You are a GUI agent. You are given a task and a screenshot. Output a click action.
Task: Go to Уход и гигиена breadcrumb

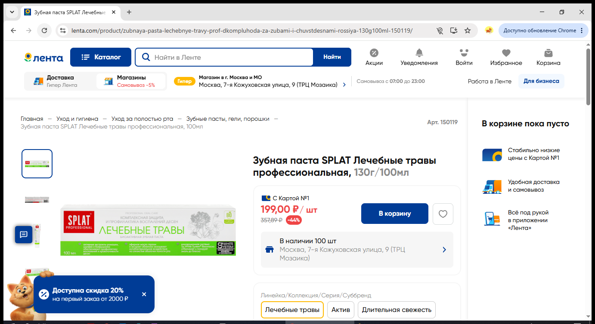pos(77,119)
